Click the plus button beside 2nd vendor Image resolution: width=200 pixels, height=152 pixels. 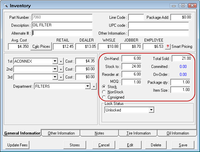[61, 69]
